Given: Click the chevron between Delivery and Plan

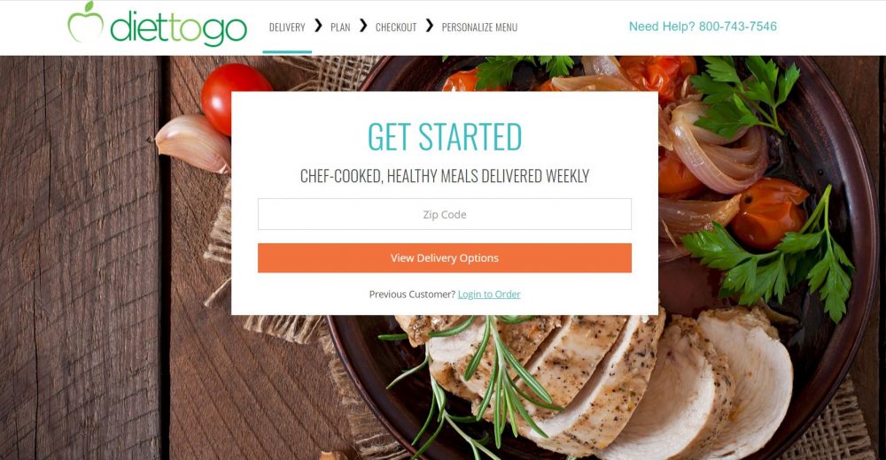Looking at the screenshot, I should point(318,26).
